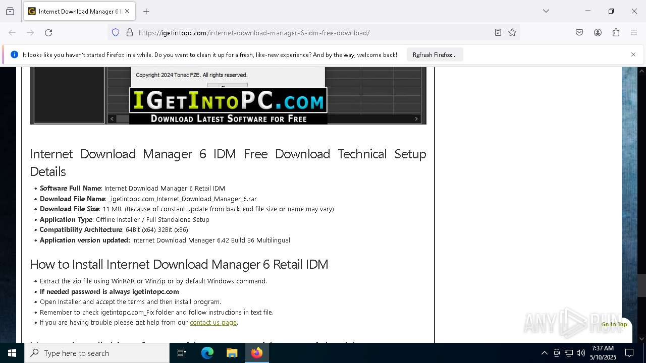Open tracking protection shield icon
The height and width of the screenshot is (363, 646).
tap(116, 33)
